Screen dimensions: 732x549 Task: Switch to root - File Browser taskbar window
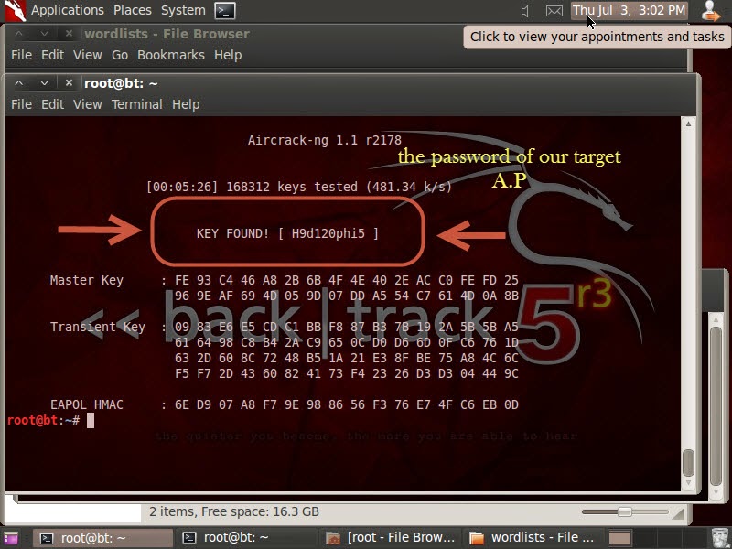(x=391, y=538)
